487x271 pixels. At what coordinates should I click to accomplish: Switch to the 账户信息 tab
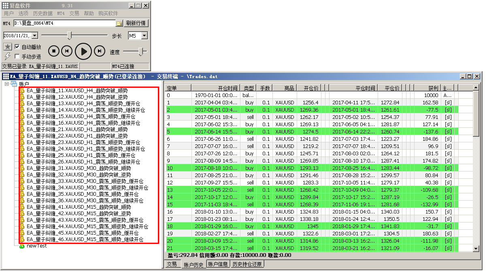[218, 265]
